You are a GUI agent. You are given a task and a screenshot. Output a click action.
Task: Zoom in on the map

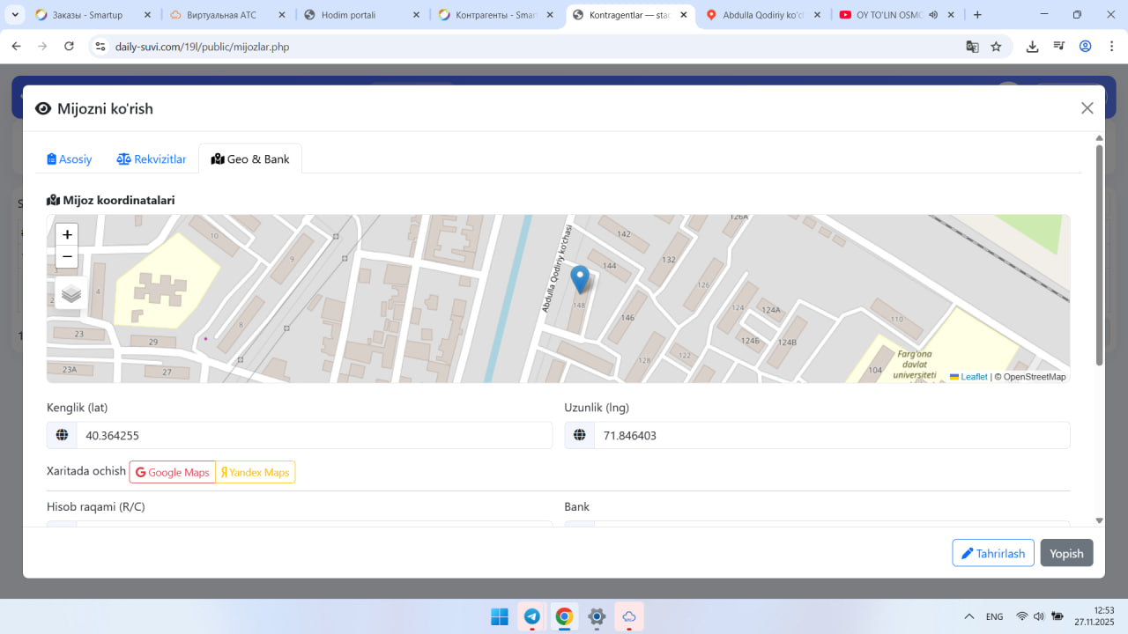[x=67, y=235]
